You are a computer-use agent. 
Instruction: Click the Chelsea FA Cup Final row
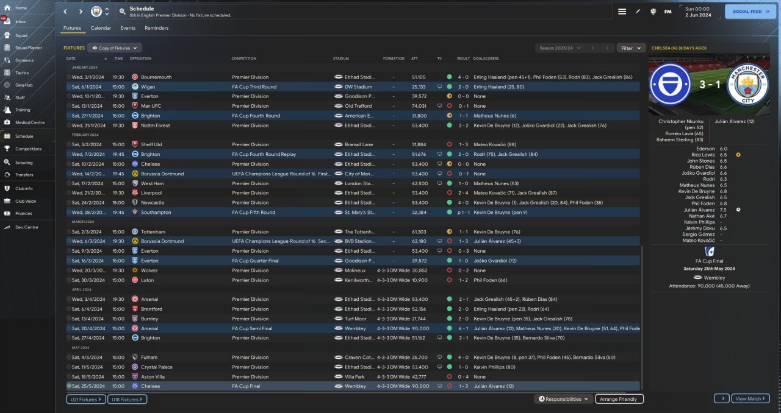coord(353,386)
